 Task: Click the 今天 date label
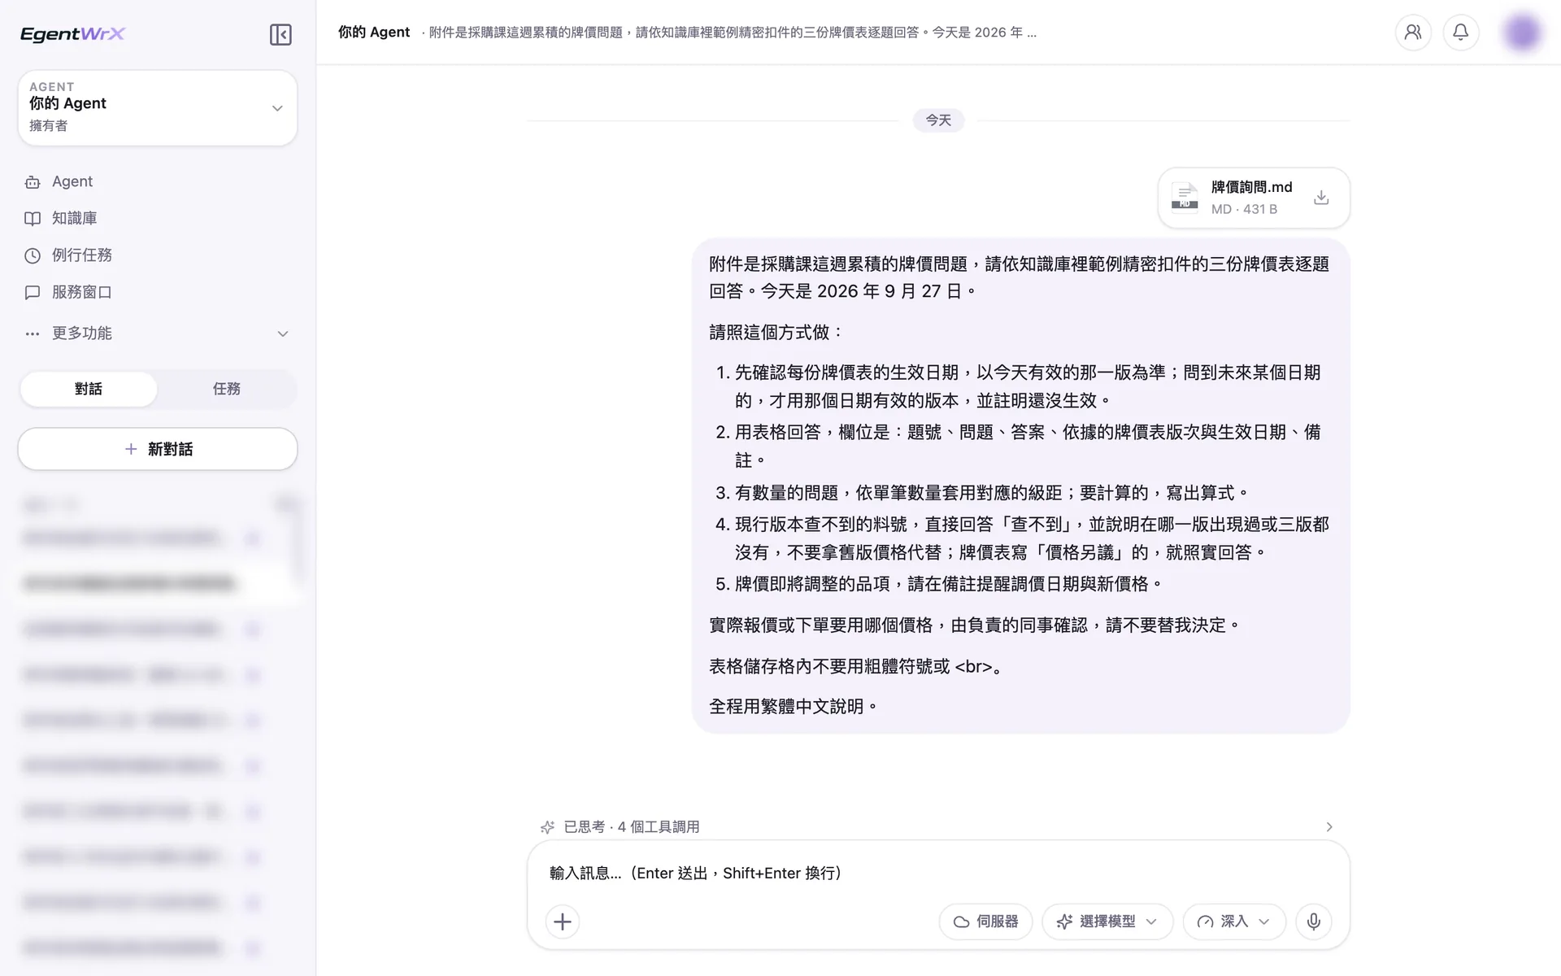(x=938, y=120)
